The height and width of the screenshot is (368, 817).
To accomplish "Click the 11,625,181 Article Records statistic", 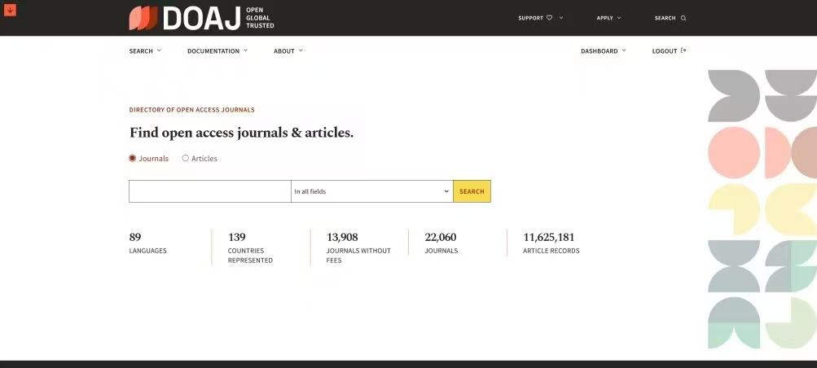I will coord(551,243).
